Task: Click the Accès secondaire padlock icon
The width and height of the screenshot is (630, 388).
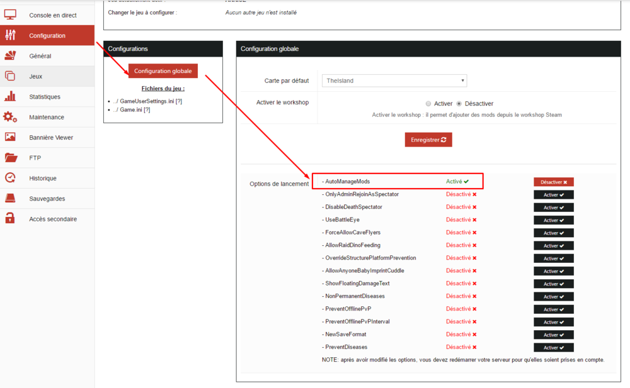Action: click(x=10, y=219)
